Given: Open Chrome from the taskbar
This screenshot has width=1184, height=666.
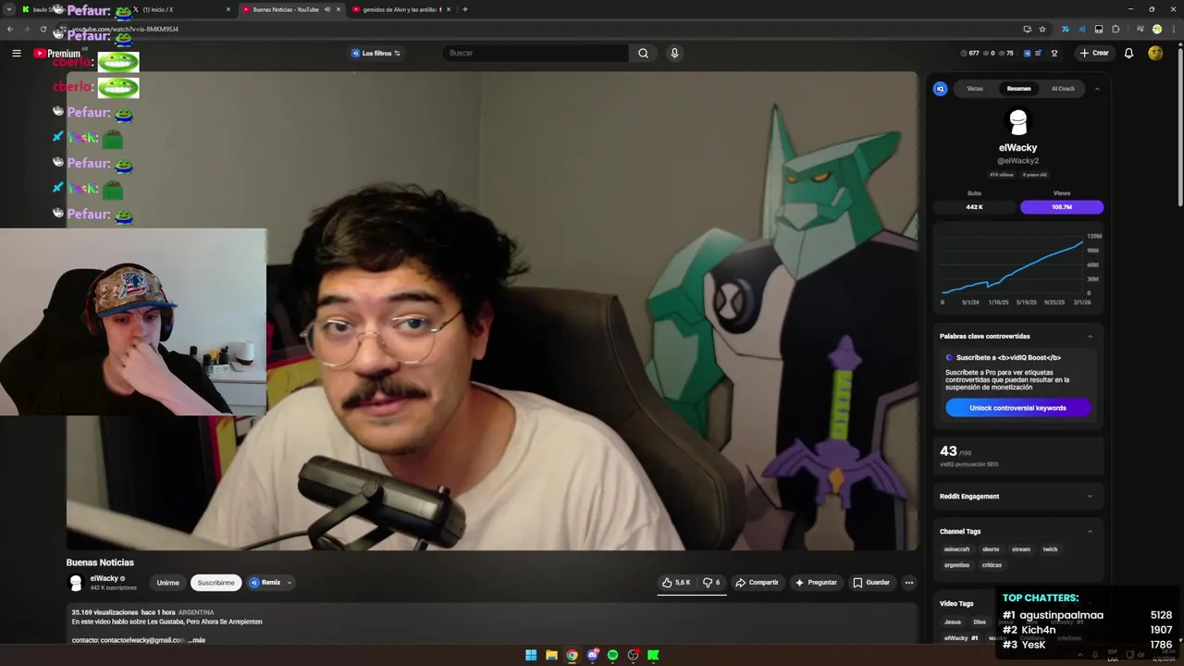Looking at the screenshot, I should [x=572, y=655].
